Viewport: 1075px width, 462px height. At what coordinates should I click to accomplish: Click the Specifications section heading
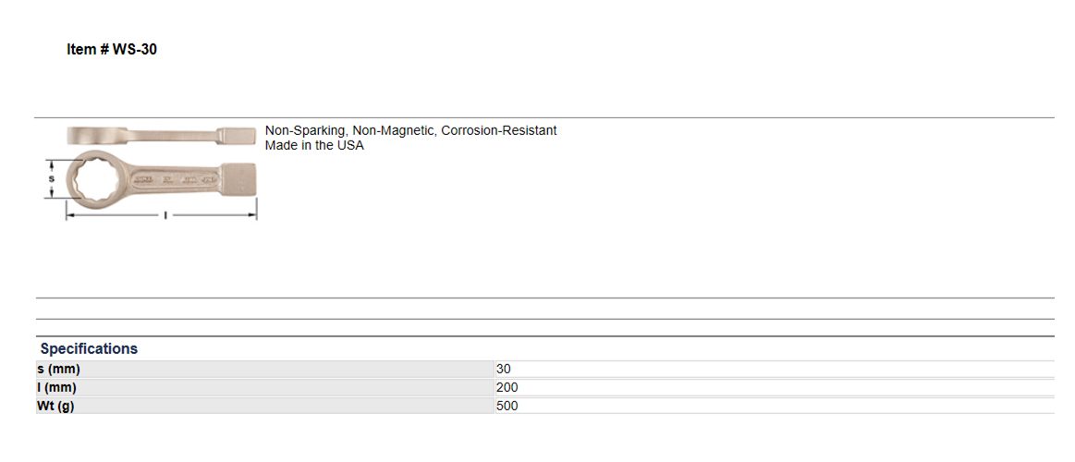tap(89, 348)
